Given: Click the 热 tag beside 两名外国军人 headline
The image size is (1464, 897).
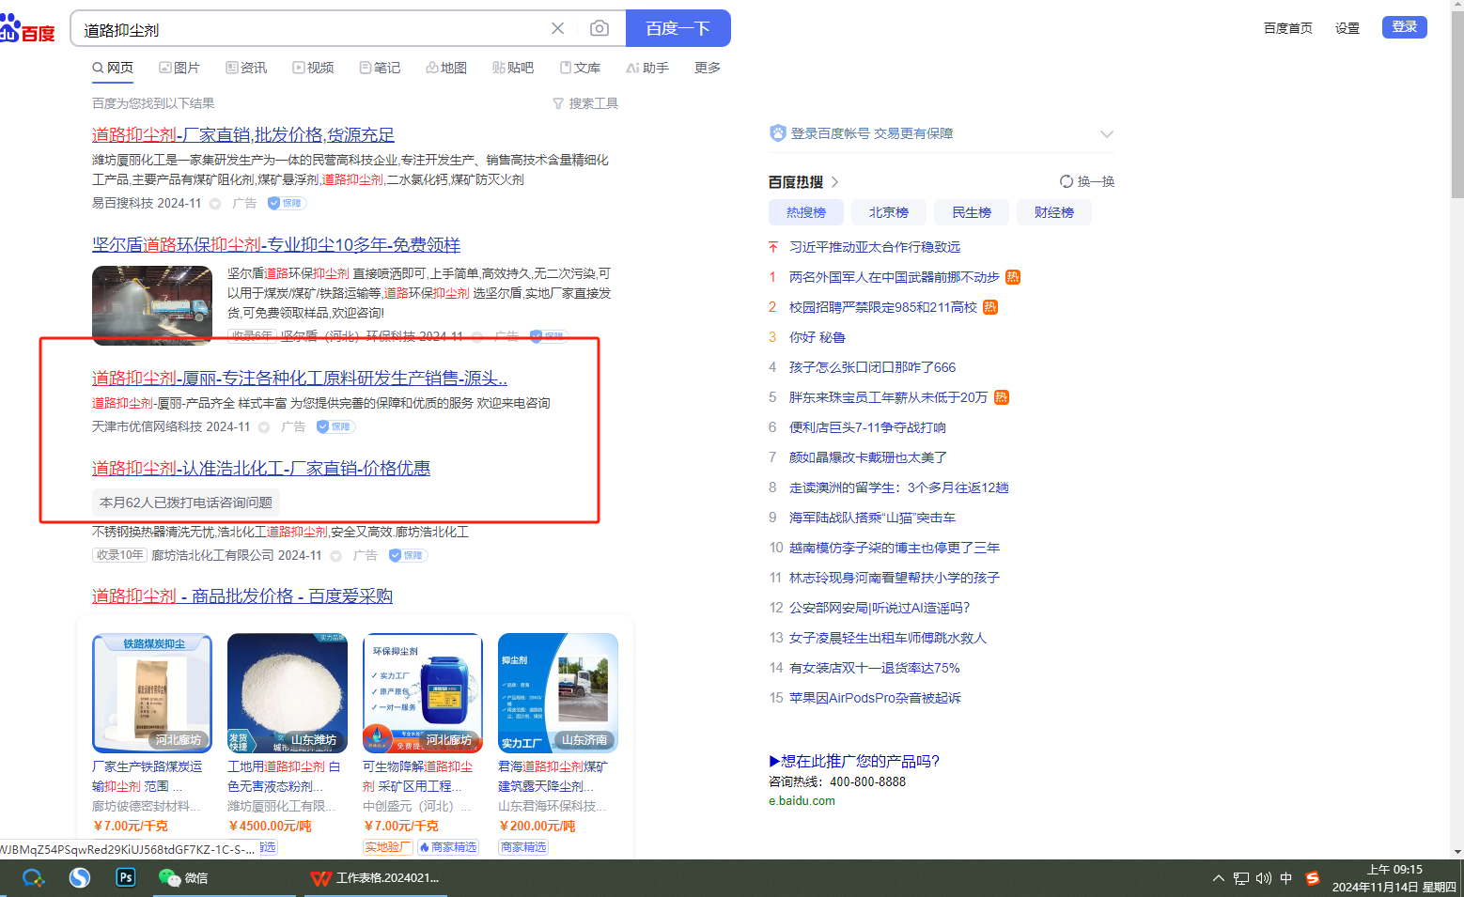Looking at the screenshot, I should (x=1013, y=277).
